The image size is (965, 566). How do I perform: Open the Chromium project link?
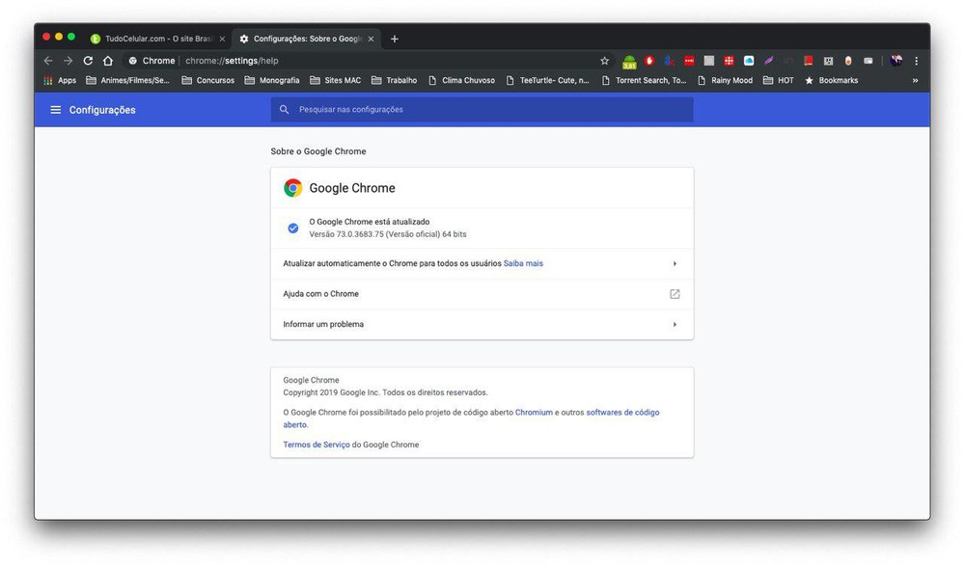pos(534,412)
